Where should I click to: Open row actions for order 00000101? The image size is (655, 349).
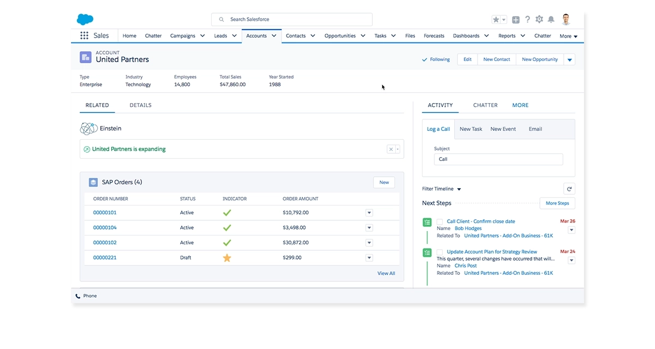click(x=369, y=212)
